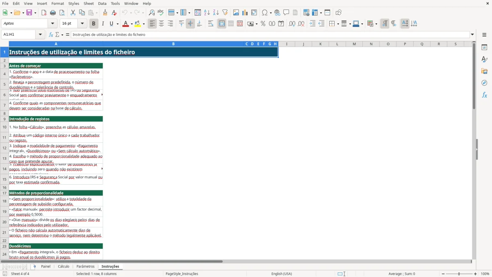Click the AutoFilter funnel icon
The width and height of the screenshot is (492, 277).
(x=225, y=13)
